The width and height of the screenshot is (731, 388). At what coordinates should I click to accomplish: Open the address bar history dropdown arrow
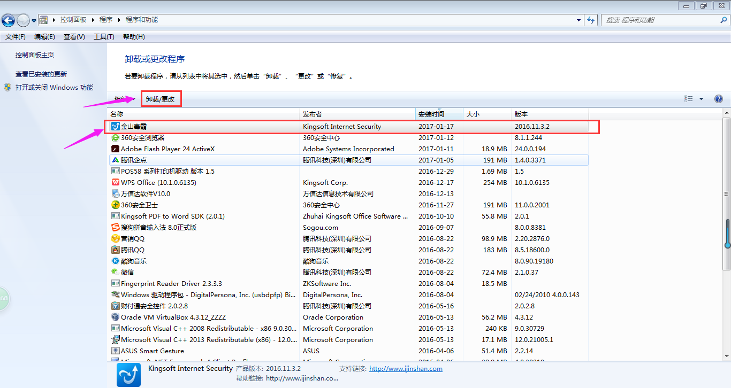point(579,20)
